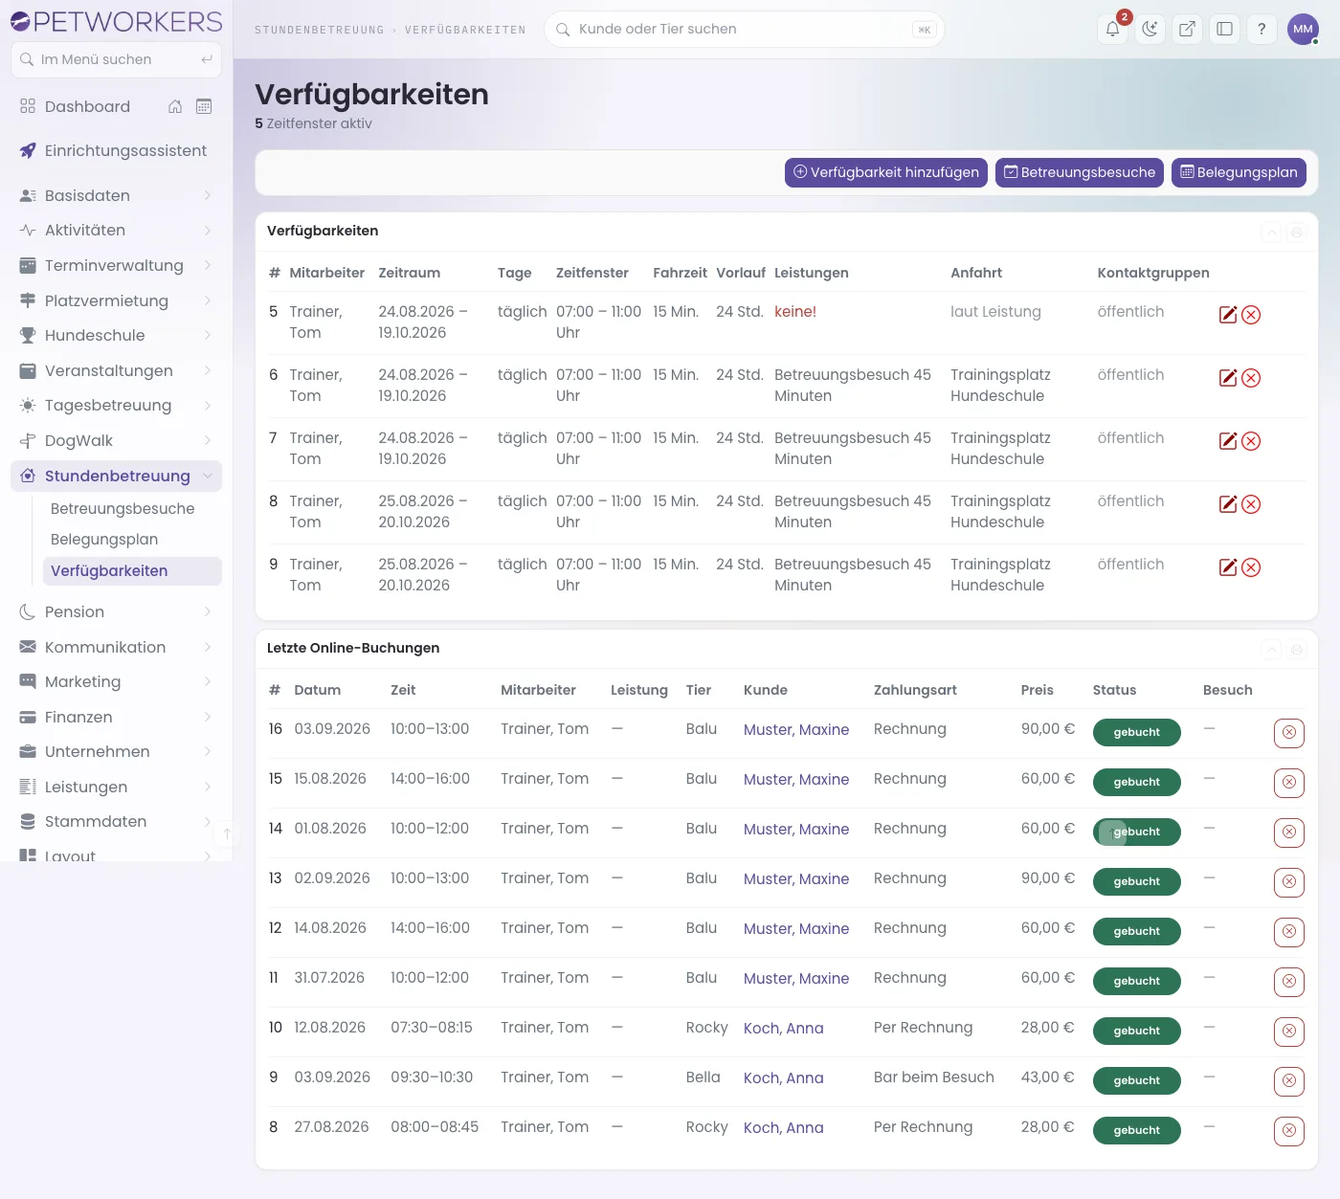This screenshot has width=1340, height=1199.
Task: Collapse Stundenbetreuung menu
Action: coord(116,476)
